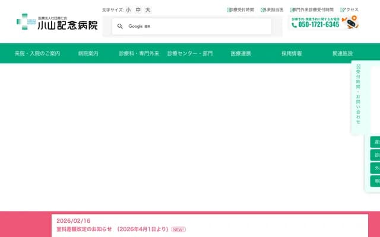The image size is (380, 237).
Task: Open the 受付時間・お問い合わせ side tab
Action: coord(359,98)
